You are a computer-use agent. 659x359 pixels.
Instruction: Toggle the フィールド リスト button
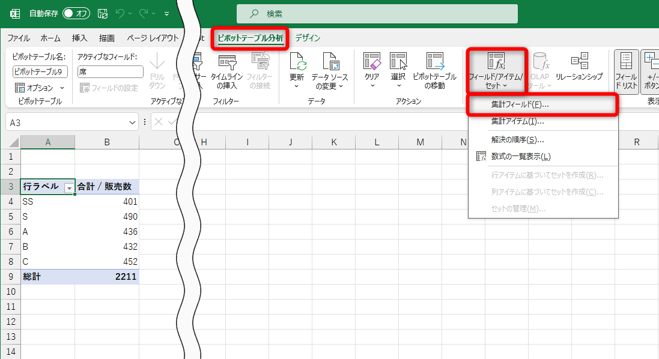click(626, 71)
